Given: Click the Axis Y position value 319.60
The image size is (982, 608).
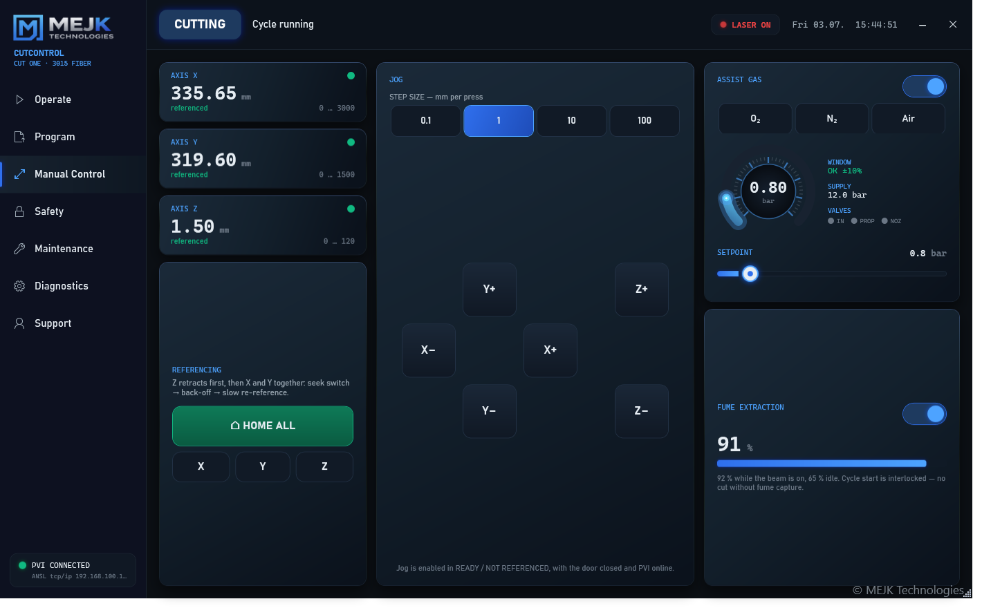Looking at the screenshot, I should point(203,160).
